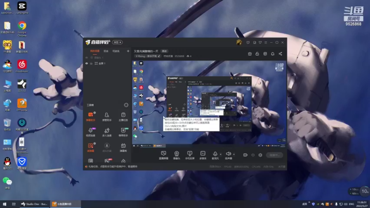Open the cloudmusic desktop shortcut

click(x=22, y=66)
